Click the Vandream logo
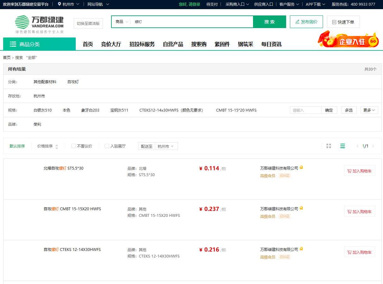 tap(39, 22)
